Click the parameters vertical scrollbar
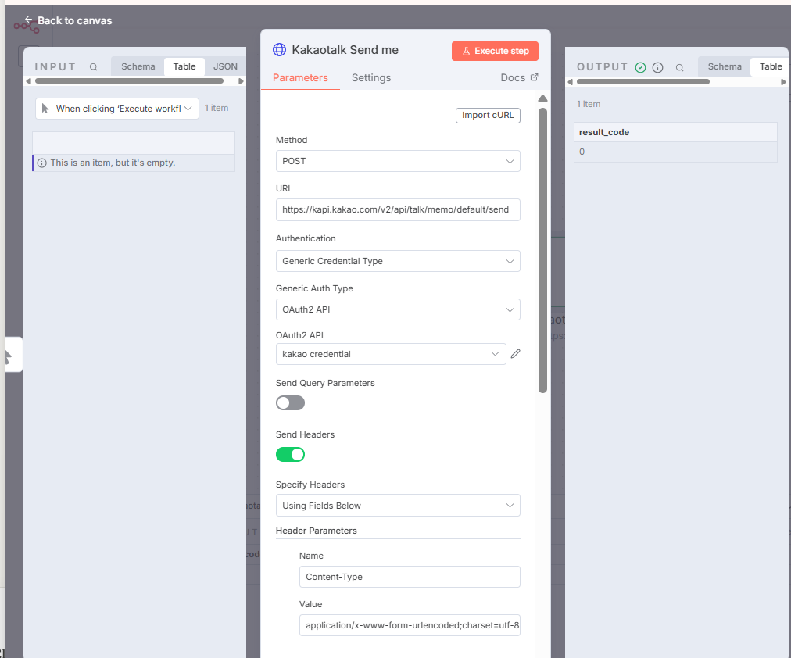Screen dimensions: 791x658 [x=542, y=251]
